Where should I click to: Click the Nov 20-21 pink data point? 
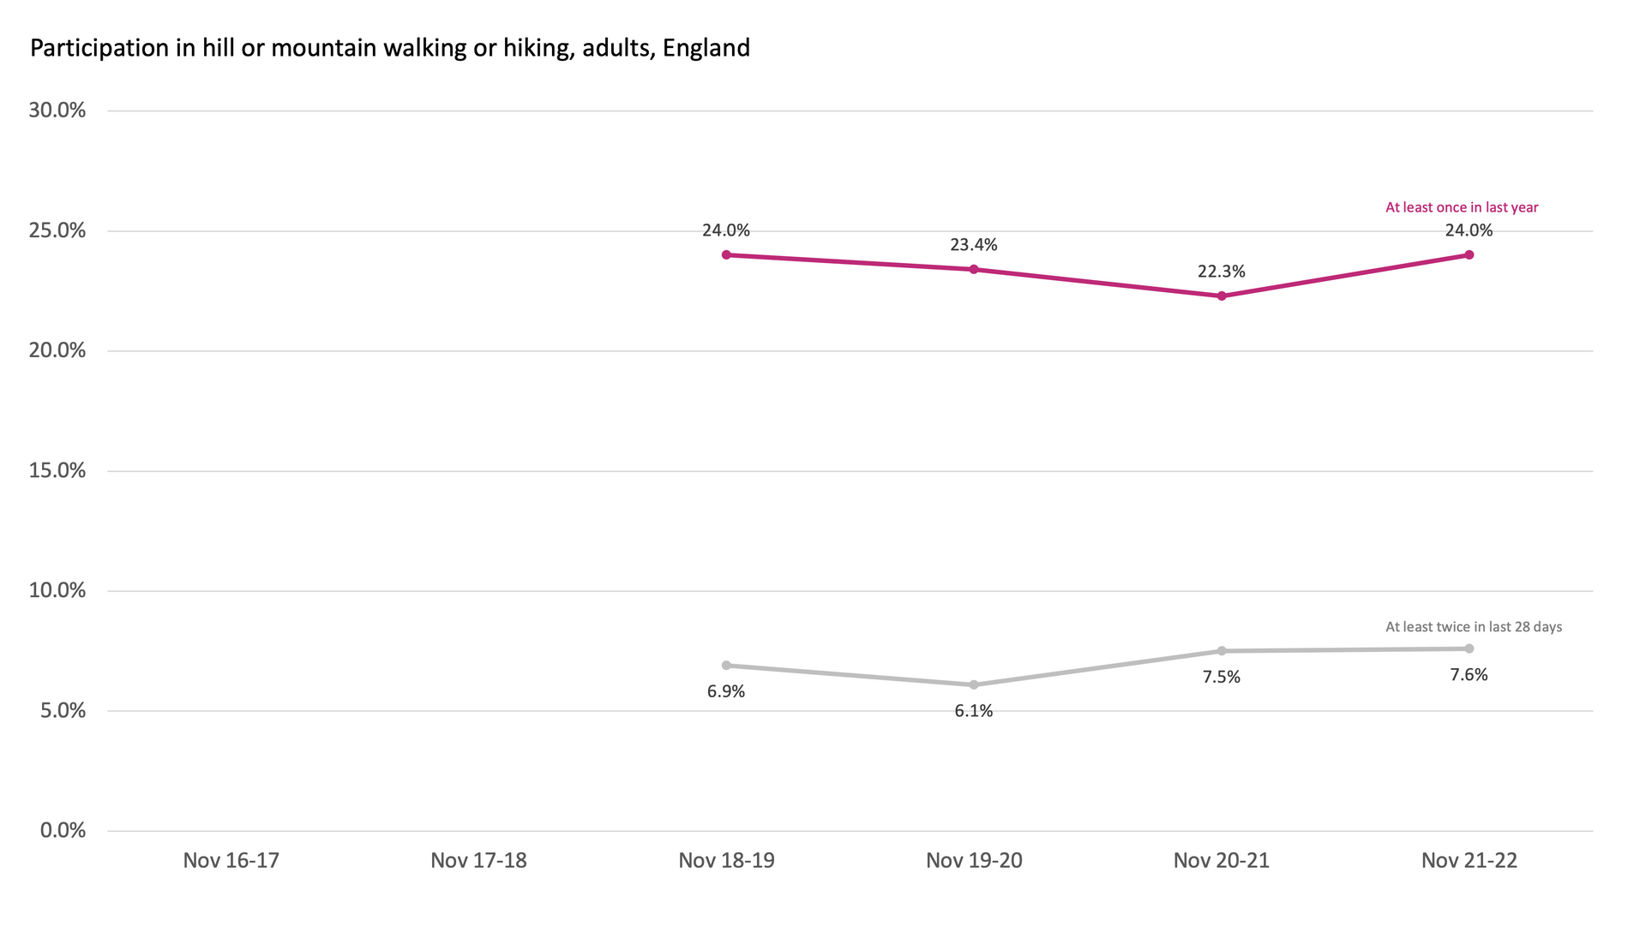pyautogui.click(x=1222, y=296)
